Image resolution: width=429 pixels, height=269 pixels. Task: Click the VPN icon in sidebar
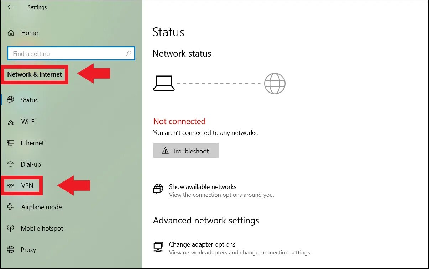[11, 186]
